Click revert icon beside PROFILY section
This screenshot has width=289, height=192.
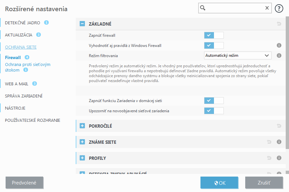[269, 158]
